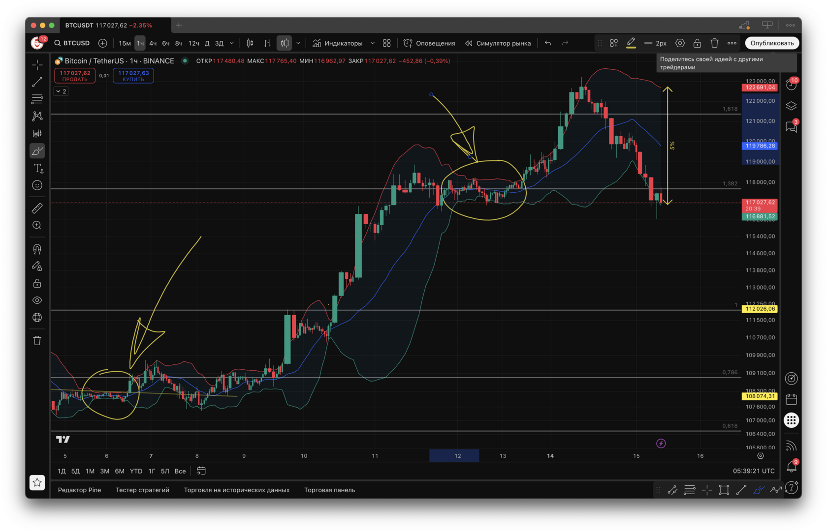Open the window more-options menu at top right
Screen dimensions: 827x532
pos(791,25)
